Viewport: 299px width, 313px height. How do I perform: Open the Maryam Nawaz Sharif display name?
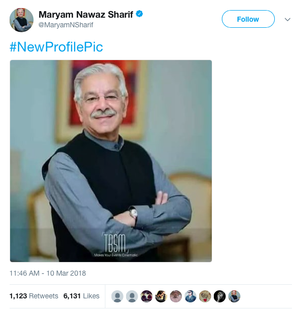point(86,15)
